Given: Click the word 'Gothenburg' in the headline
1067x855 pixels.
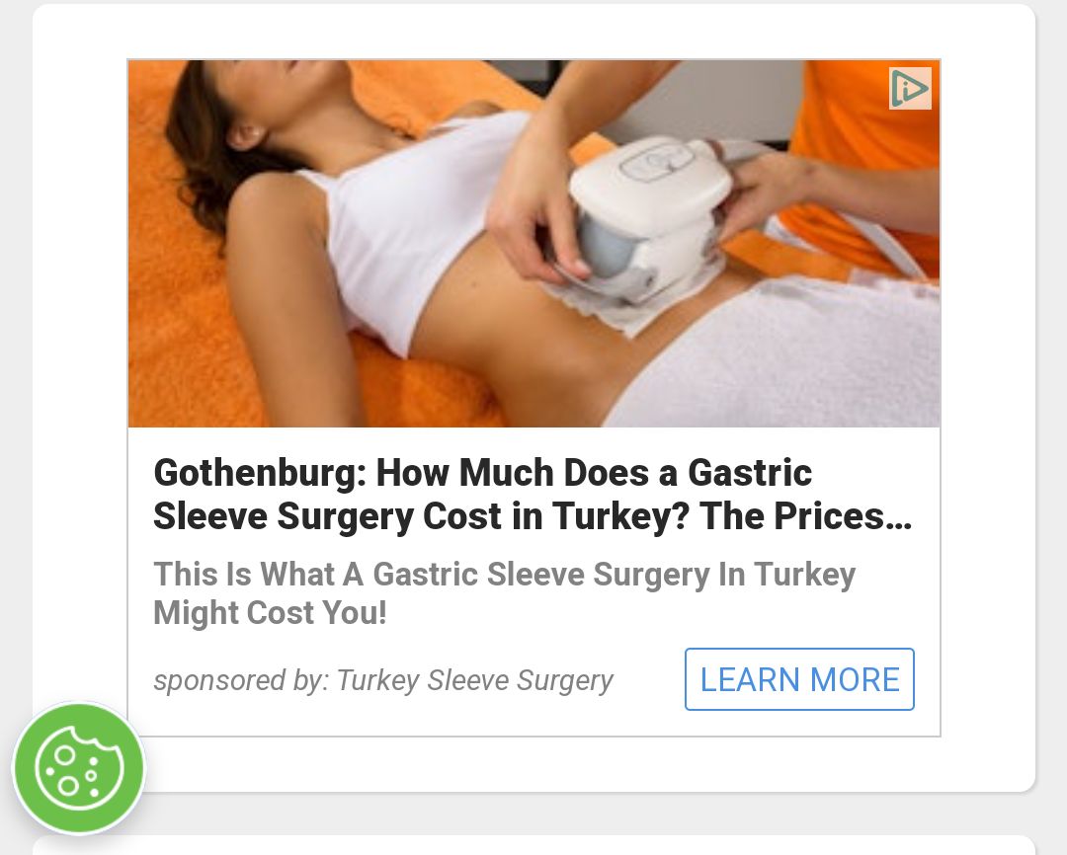Looking at the screenshot, I should click(261, 473).
